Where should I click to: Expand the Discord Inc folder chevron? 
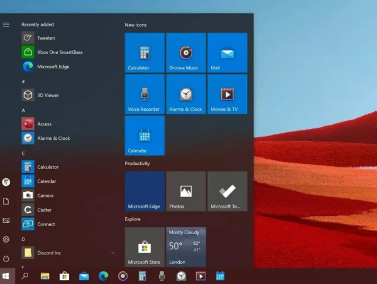point(112,253)
